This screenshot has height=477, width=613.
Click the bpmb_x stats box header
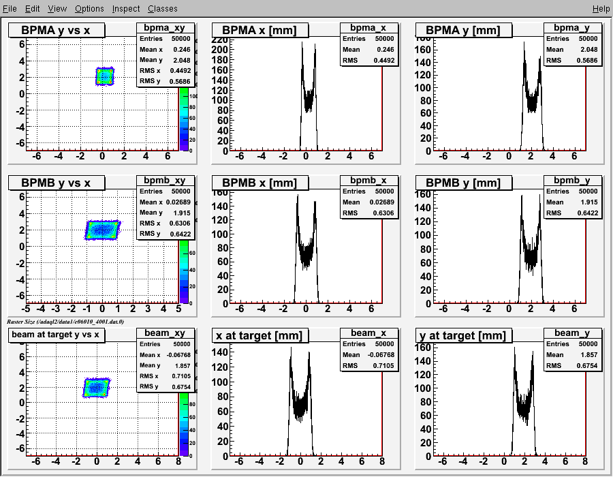[368, 181]
